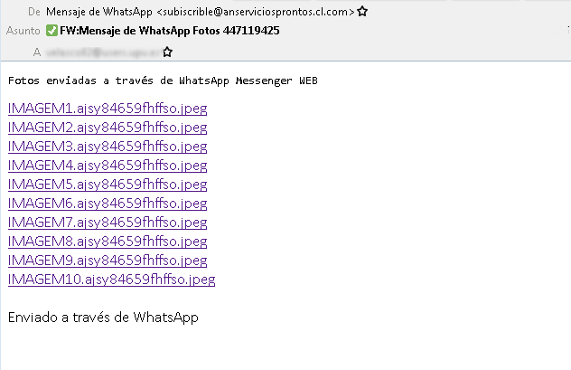Click the green checkmark icon before the subject

pyautogui.click(x=51, y=31)
